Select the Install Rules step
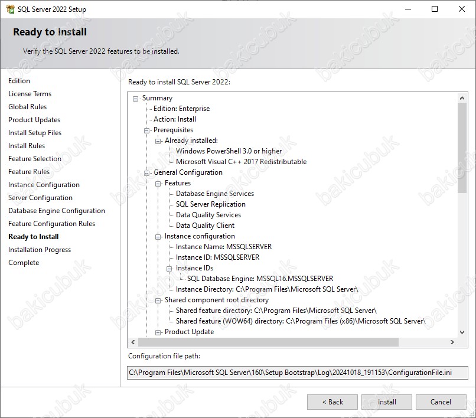Image resolution: width=476 pixels, height=418 pixels. click(x=27, y=146)
